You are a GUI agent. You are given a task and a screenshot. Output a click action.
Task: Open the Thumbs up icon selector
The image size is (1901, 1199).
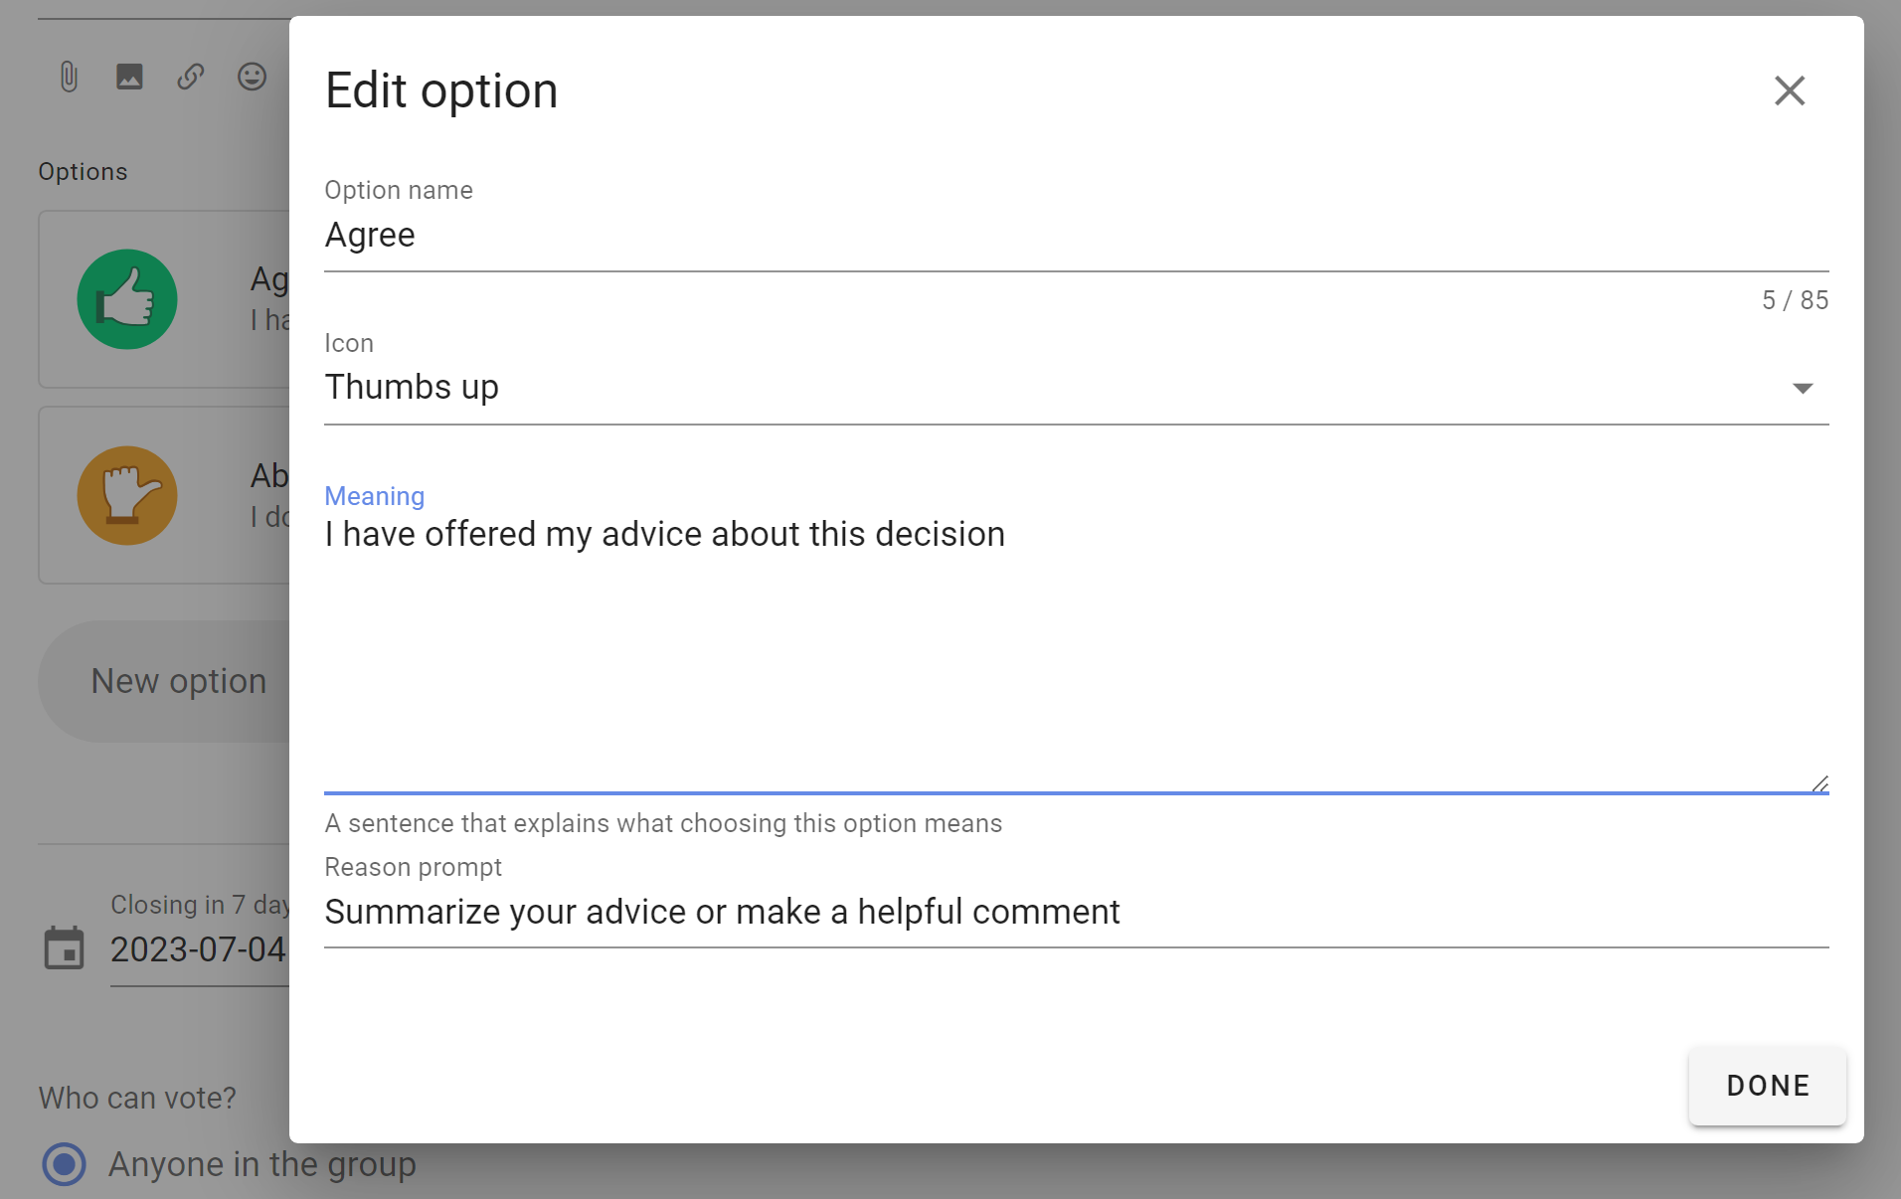pyautogui.click(x=1076, y=388)
